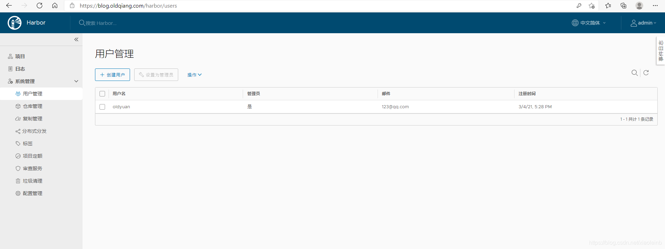Click the globe language icon
The image size is (665, 249).
(575, 23)
